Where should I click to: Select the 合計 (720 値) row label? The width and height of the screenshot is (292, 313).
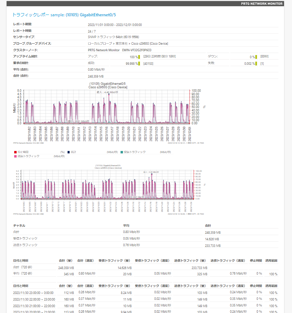pyautogui.click(x=23, y=267)
